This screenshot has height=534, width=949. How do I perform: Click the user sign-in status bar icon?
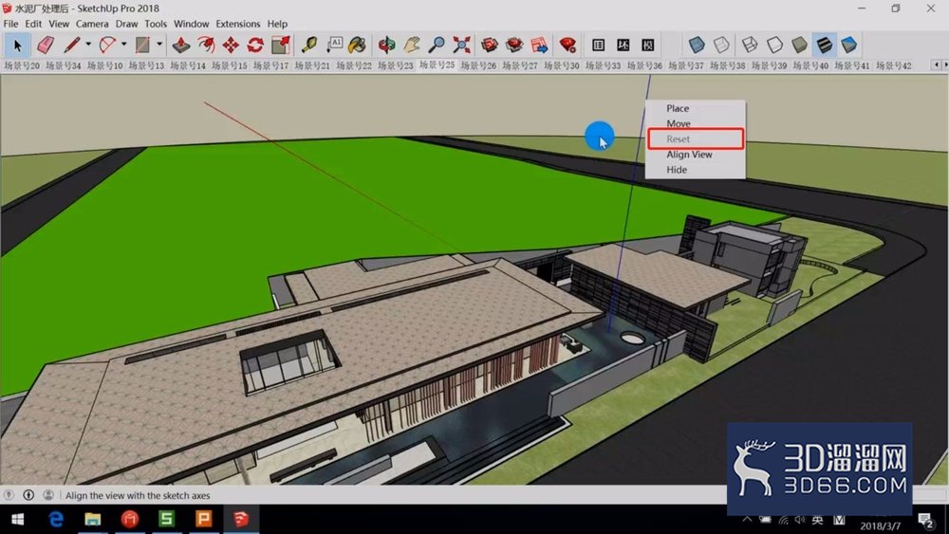[x=47, y=495]
